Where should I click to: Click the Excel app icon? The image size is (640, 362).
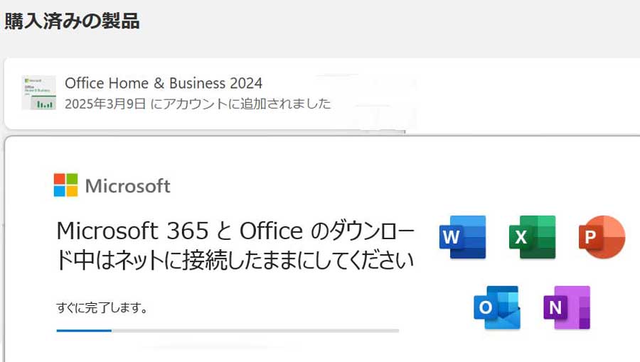click(532, 237)
